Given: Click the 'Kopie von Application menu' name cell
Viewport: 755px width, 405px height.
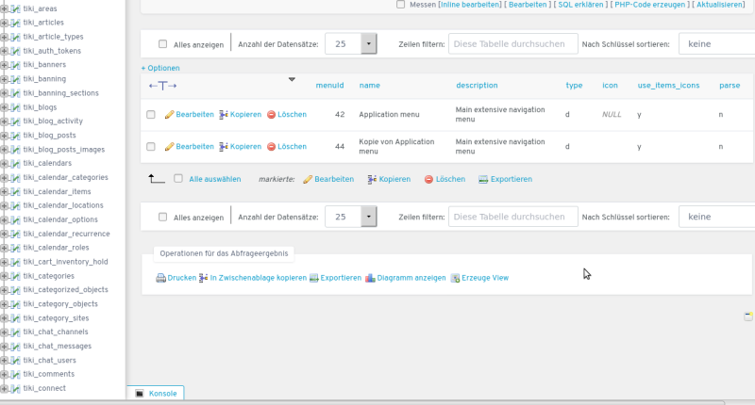Looking at the screenshot, I should [396, 147].
